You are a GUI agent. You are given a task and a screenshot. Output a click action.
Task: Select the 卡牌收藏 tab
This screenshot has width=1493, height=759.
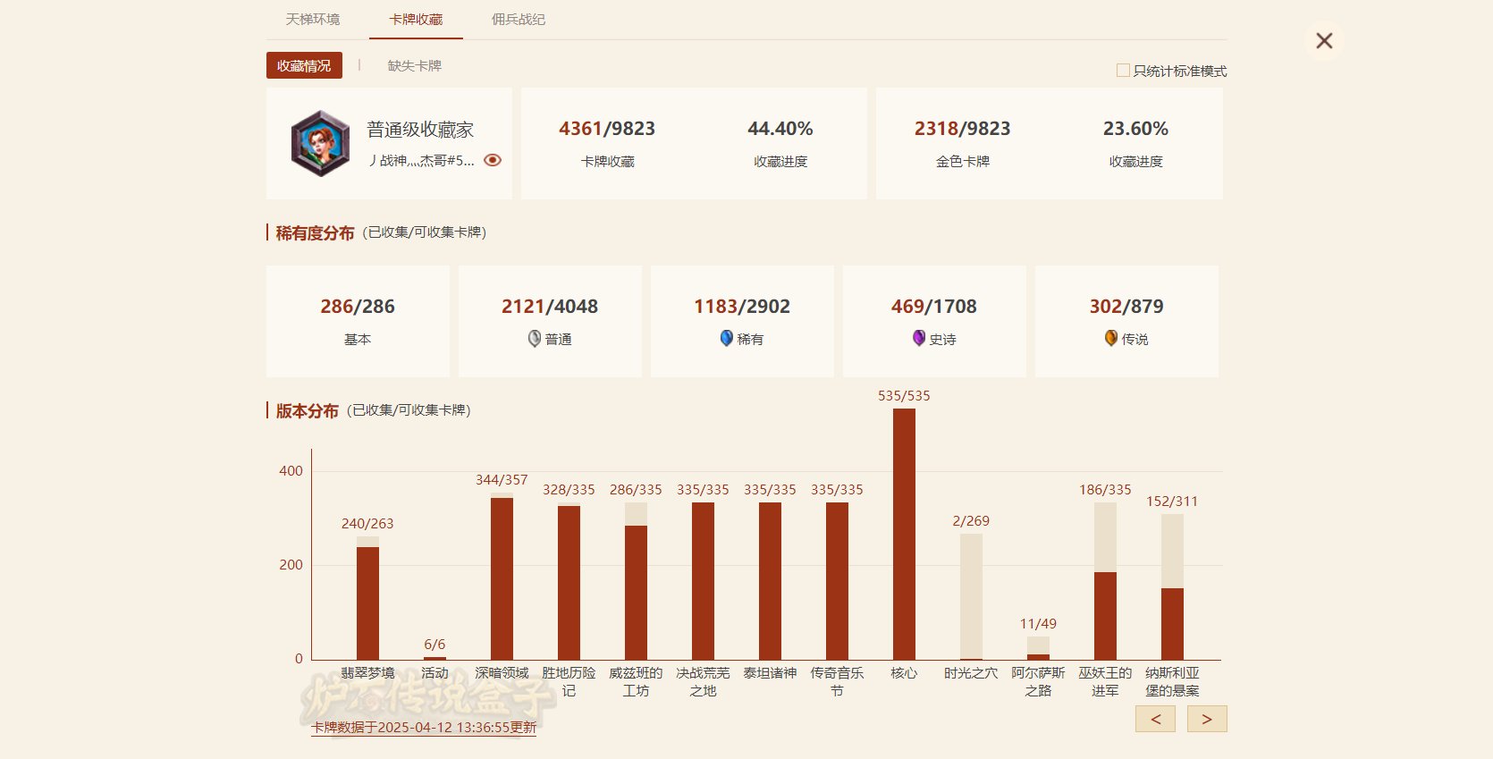tap(416, 19)
